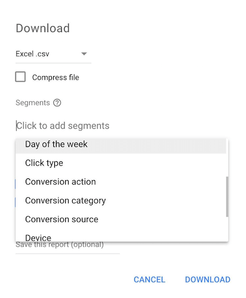Select the Device segment option
The height and width of the screenshot is (298, 246).
click(x=121, y=236)
